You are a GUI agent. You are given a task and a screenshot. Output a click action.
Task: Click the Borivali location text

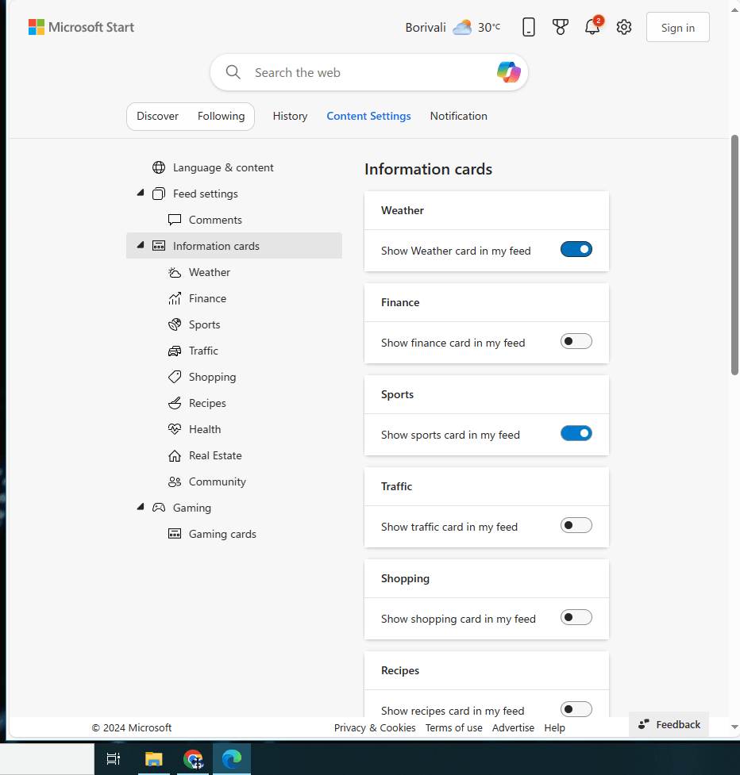point(426,28)
